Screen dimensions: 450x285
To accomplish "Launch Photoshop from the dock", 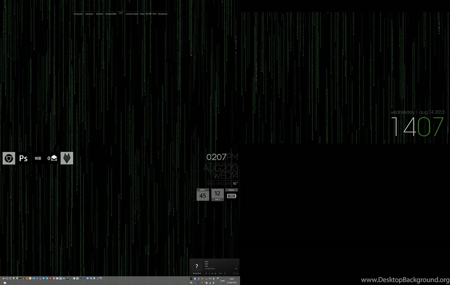I will [x=24, y=158].
